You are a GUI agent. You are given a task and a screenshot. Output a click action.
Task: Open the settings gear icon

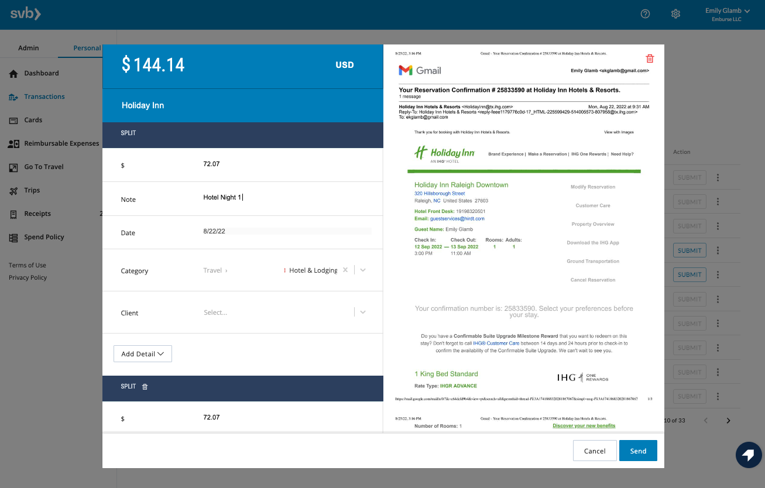coord(675,14)
